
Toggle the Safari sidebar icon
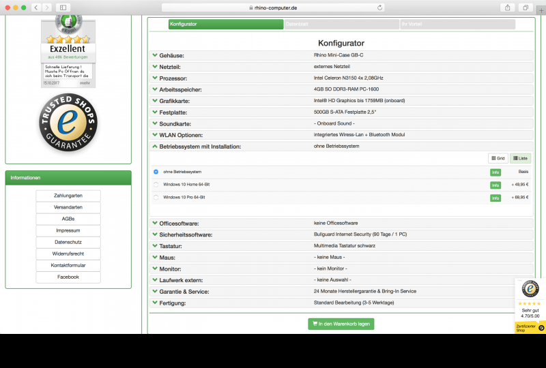[x=63, y=7]
